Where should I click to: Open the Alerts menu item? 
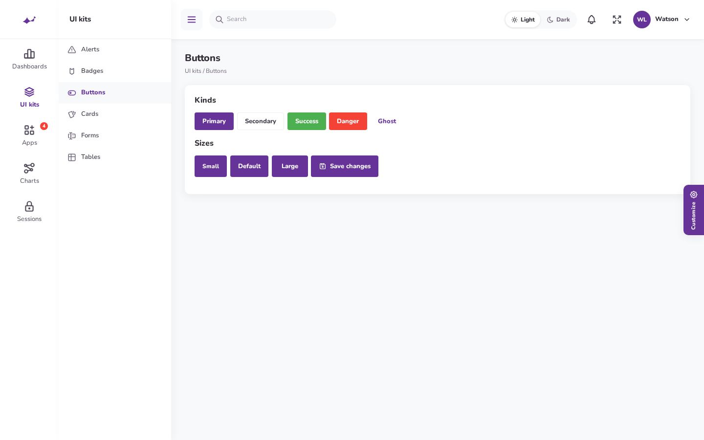(115, 49)
